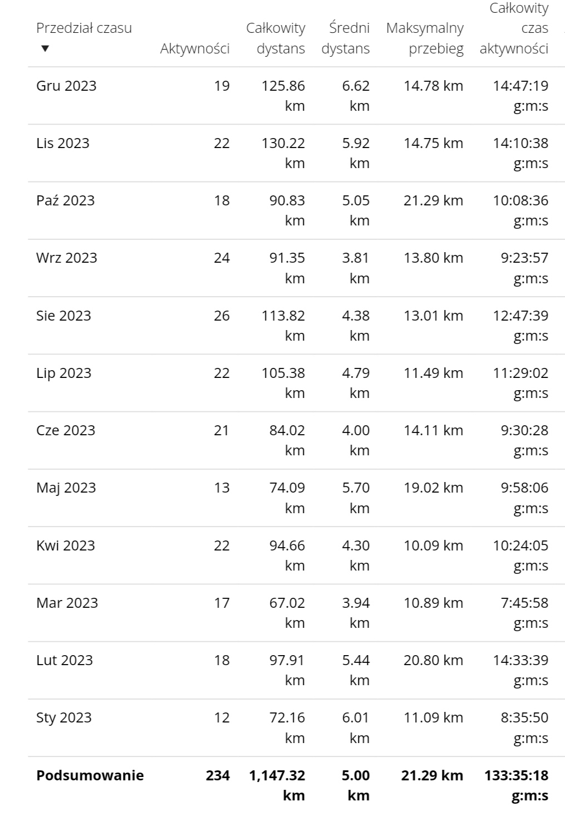Viewport: 565px width, 826px height.
Task: Click the sort arrow under Przedział czasu
Action: click(x=45, y=48)
